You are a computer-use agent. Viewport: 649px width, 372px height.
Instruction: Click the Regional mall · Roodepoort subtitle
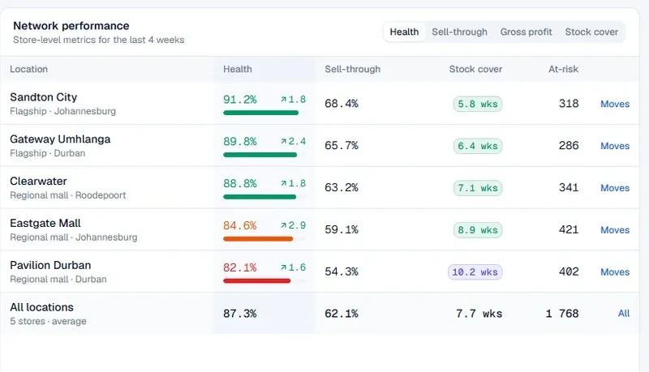pos(68,195)
